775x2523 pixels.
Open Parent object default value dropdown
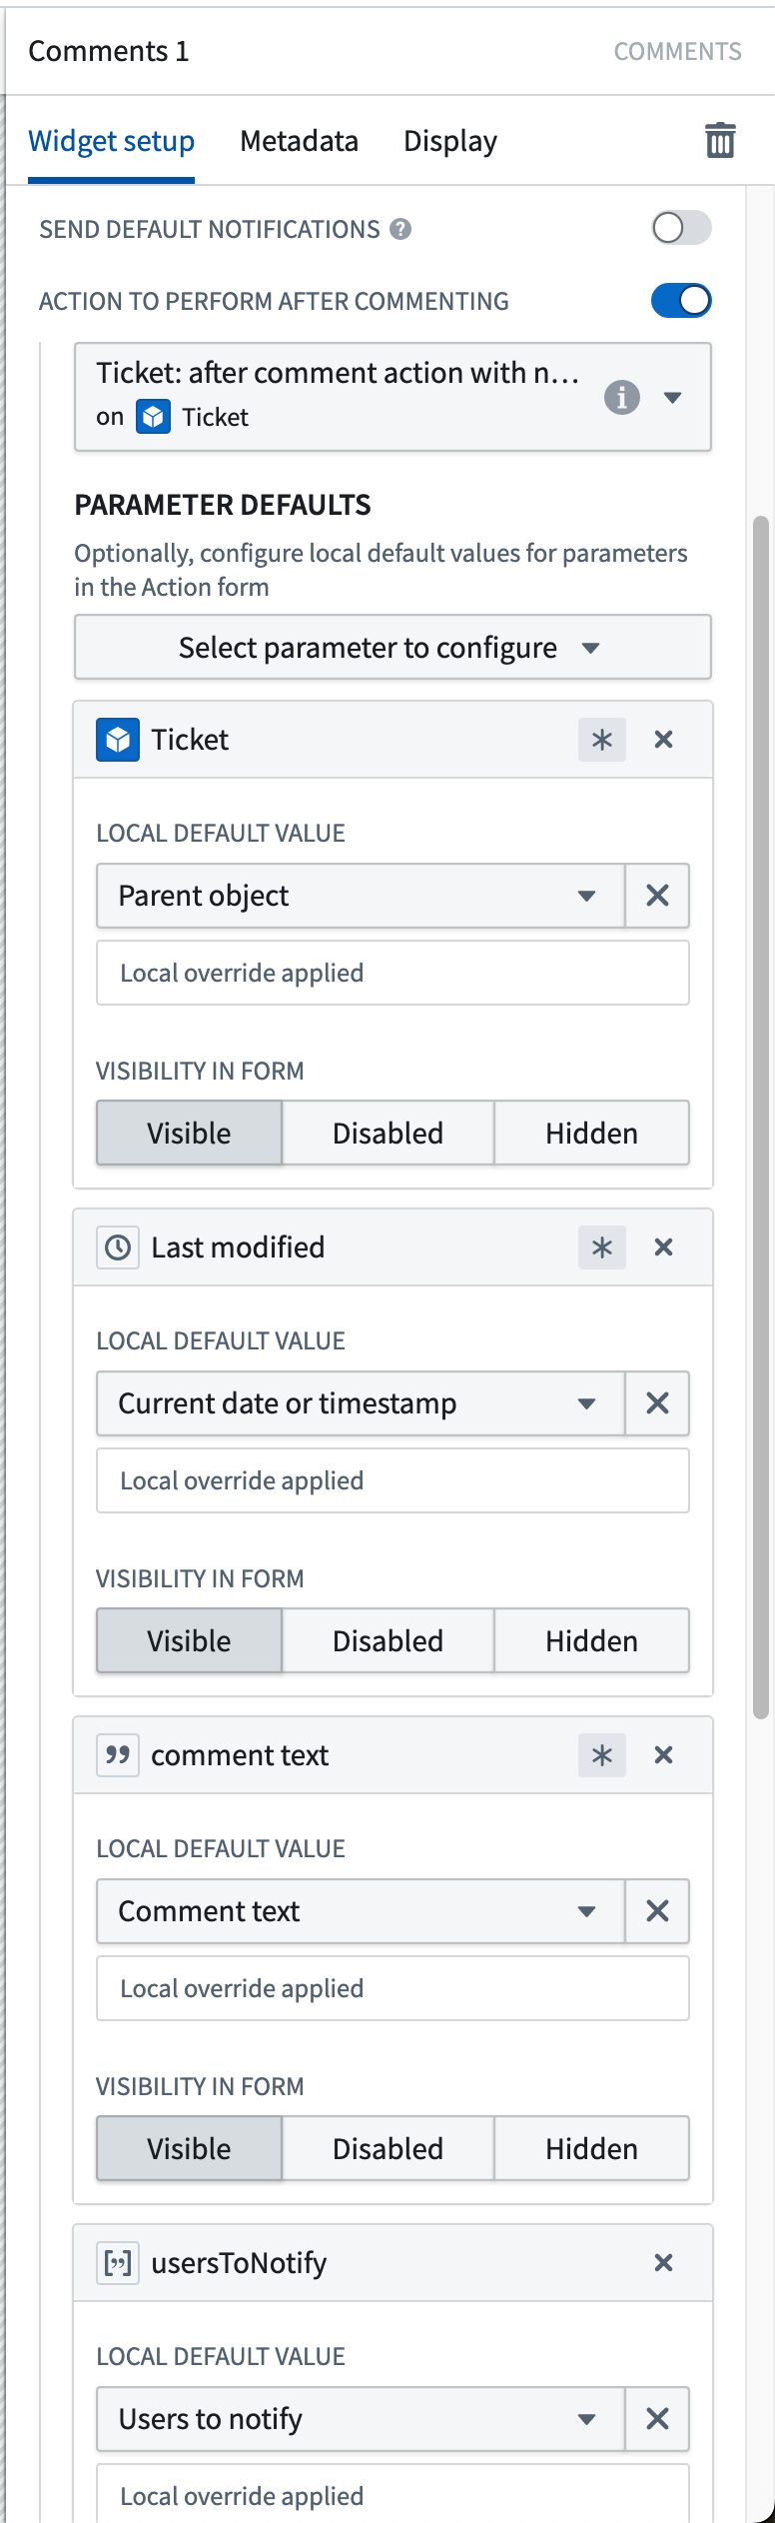361,896
